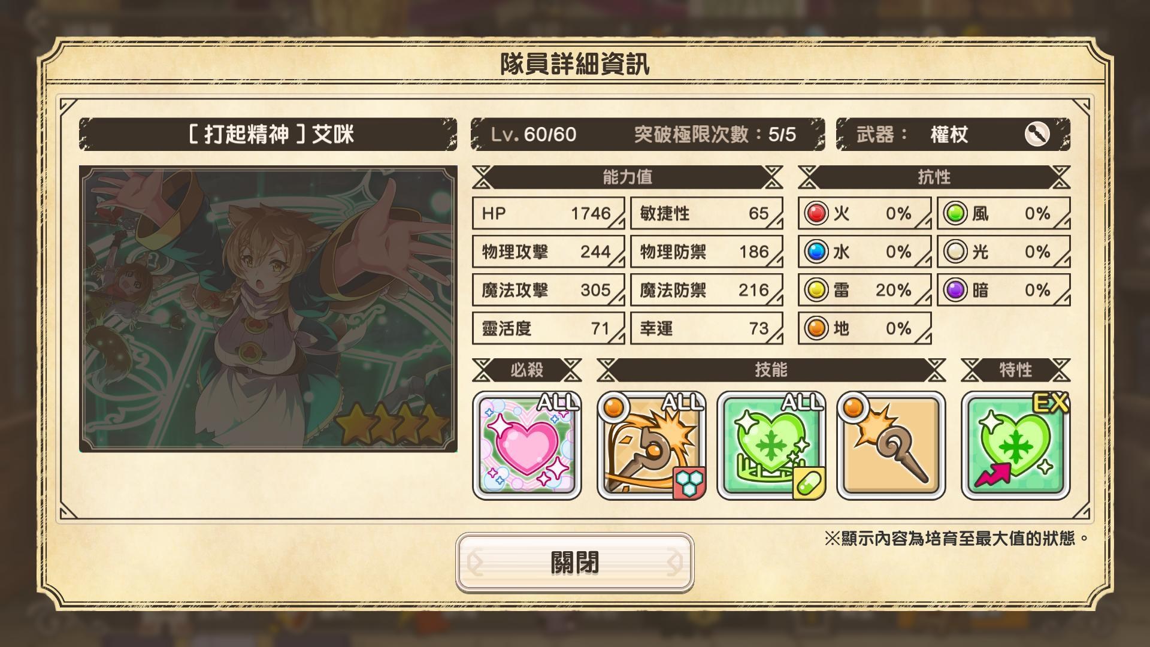Select the green heart ALL healing skill
The width and height of the screenshot is (1150, 647).
[771, 446]
